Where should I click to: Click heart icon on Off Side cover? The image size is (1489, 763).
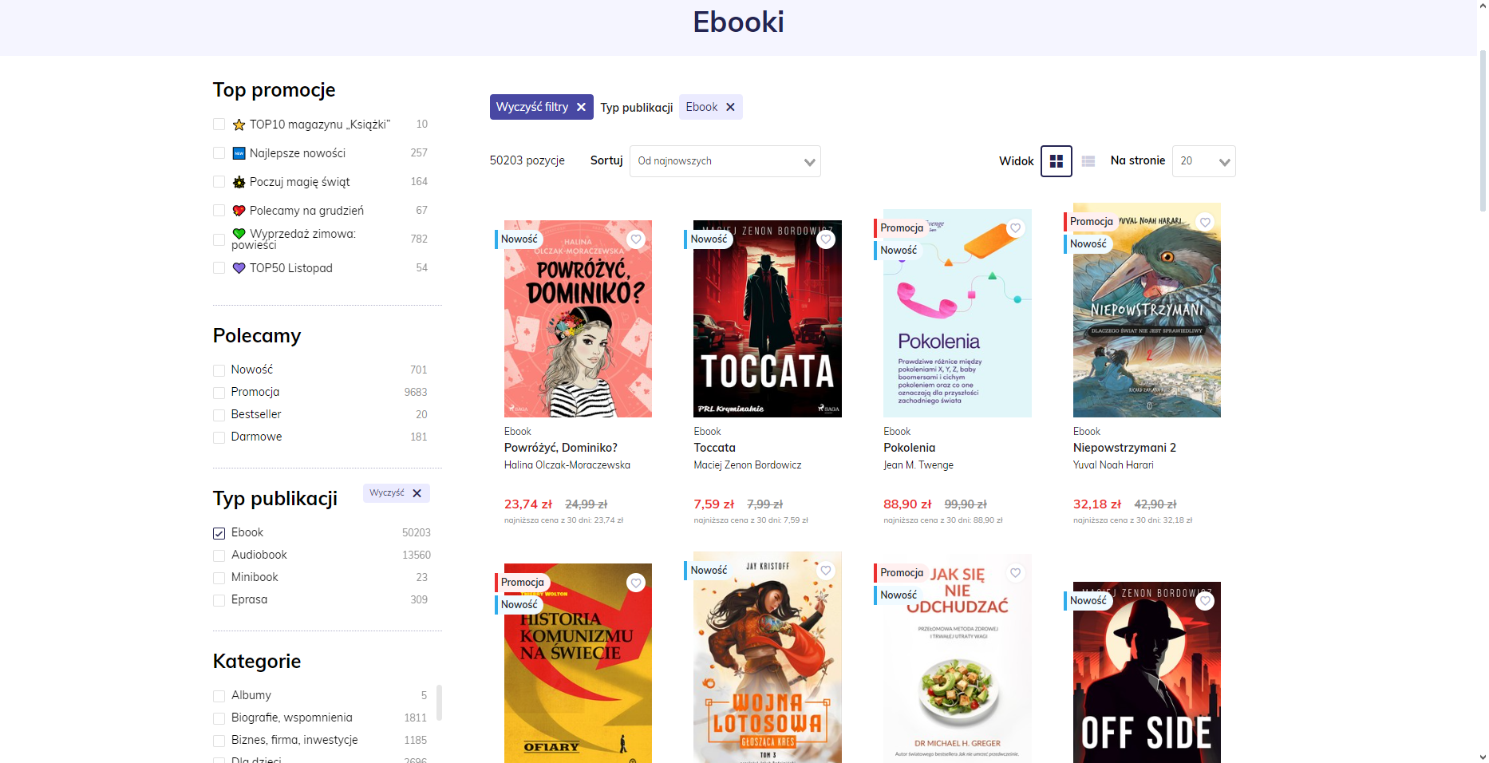click(1205, 600)
